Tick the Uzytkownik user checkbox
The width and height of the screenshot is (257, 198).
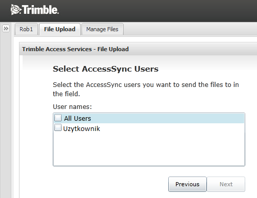point(58,127)
